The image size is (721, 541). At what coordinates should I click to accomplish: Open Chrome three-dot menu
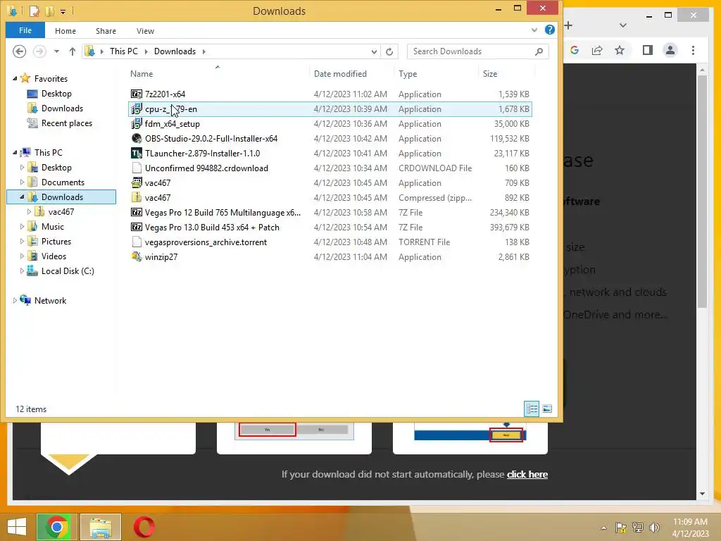[694, 50]
